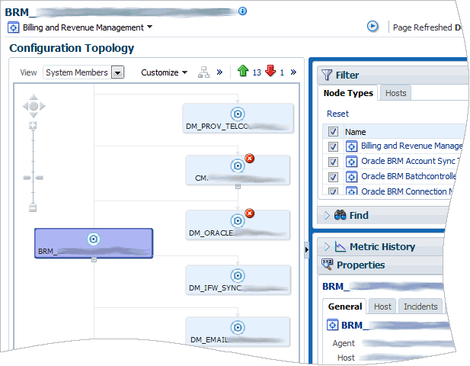Image resolution: width=470 pixels, height=366 pixels.
Task: Click the Properties magnifier icon
Action: coord(327,265)
